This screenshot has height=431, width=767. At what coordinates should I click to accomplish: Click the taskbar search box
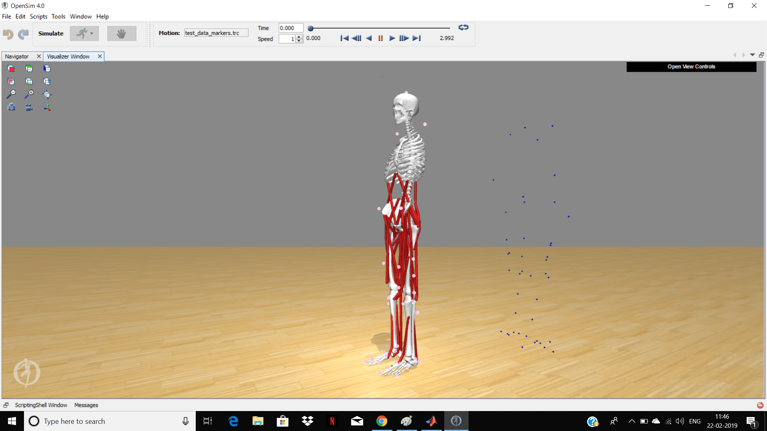tap(110, 421)
